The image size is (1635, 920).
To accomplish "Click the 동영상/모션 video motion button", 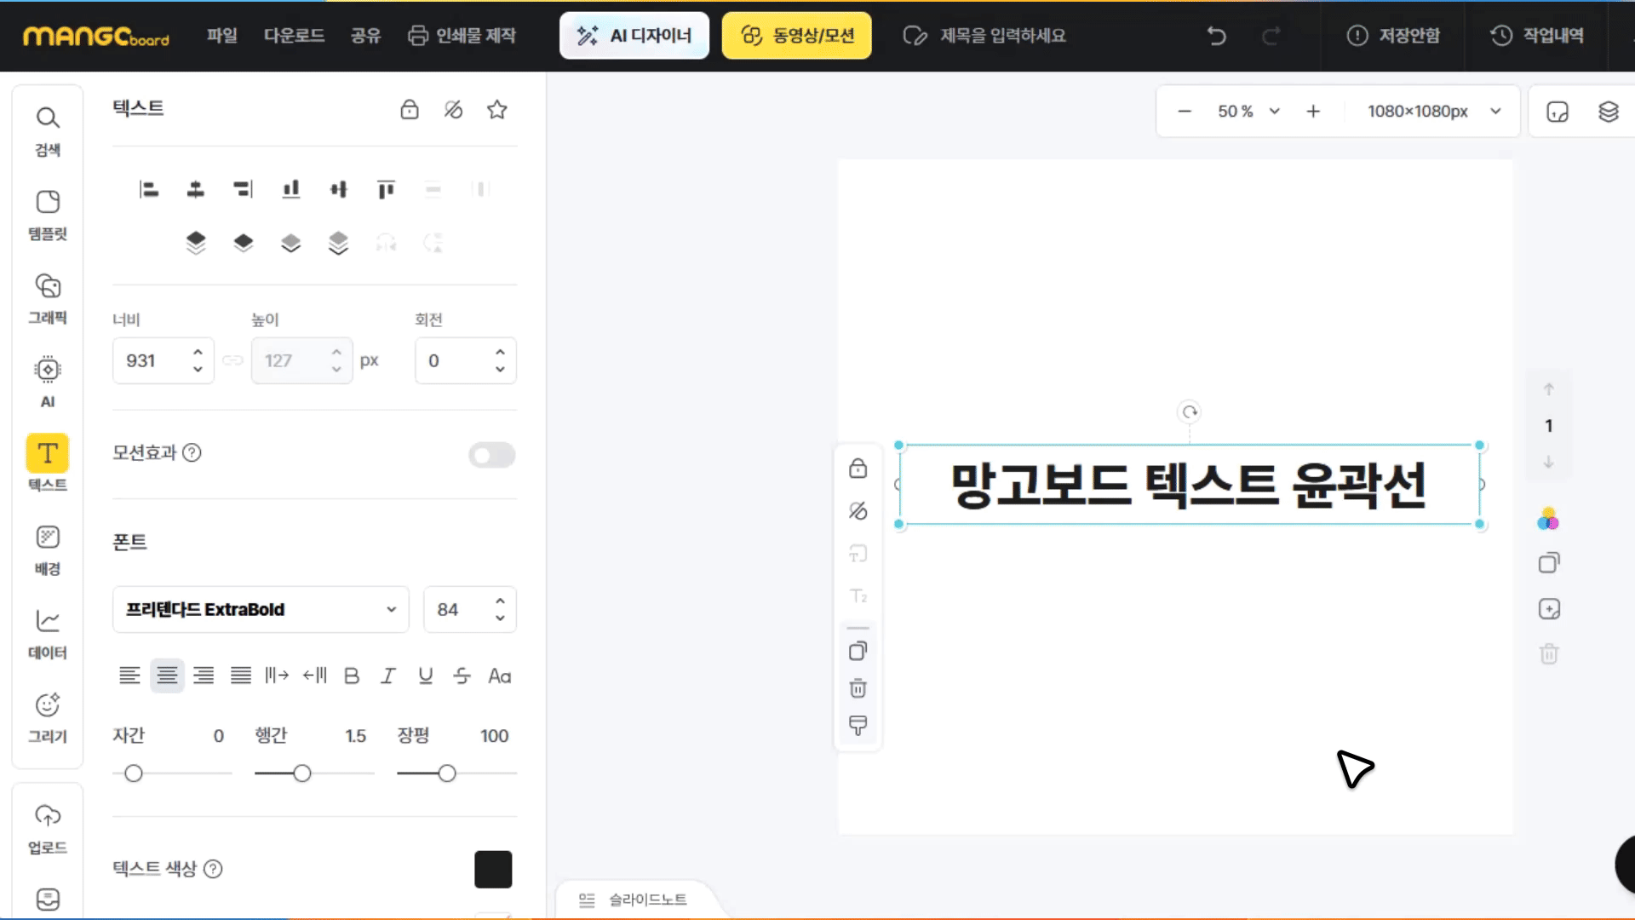I will coord(797,36).
